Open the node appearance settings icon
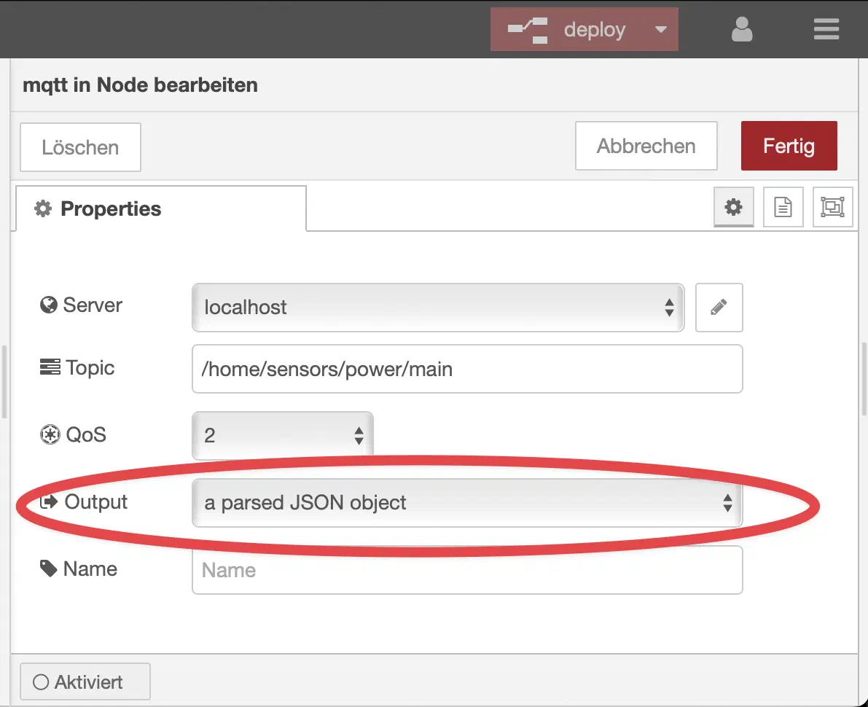The height and width of the screenshot is (707, 868). pos(832,207)
